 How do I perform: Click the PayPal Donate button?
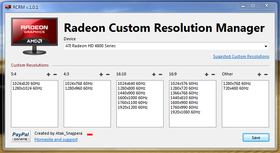coord(21,137)
